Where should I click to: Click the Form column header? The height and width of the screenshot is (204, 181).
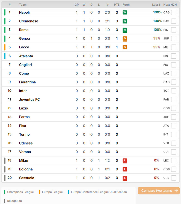coord(126,5)
